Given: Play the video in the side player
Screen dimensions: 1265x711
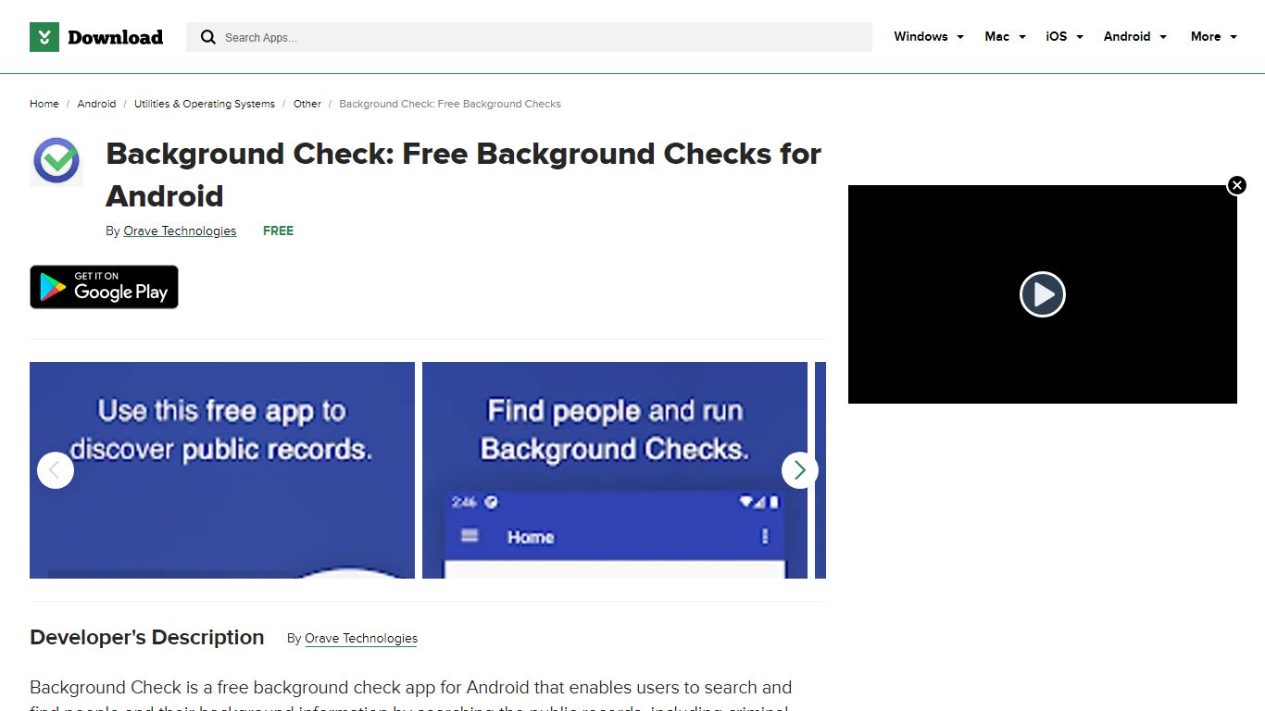Looking at the screenshot, I should pos(1043,294).
